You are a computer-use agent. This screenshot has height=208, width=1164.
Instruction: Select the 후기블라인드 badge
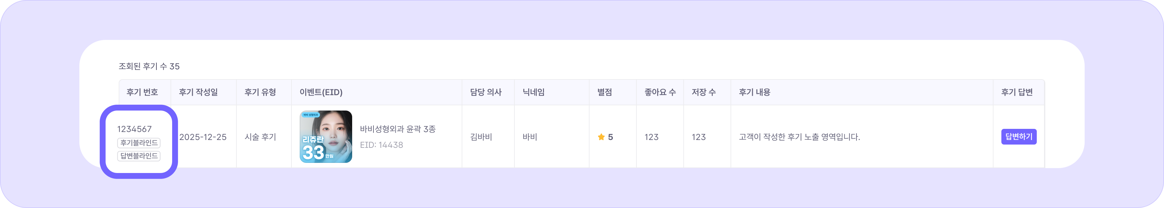click(x=139, y=143)
